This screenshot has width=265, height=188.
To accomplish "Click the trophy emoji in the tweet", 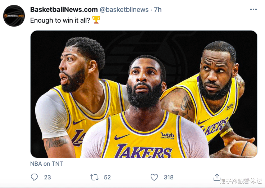I will pyautogui.click(x=96, y=20).
